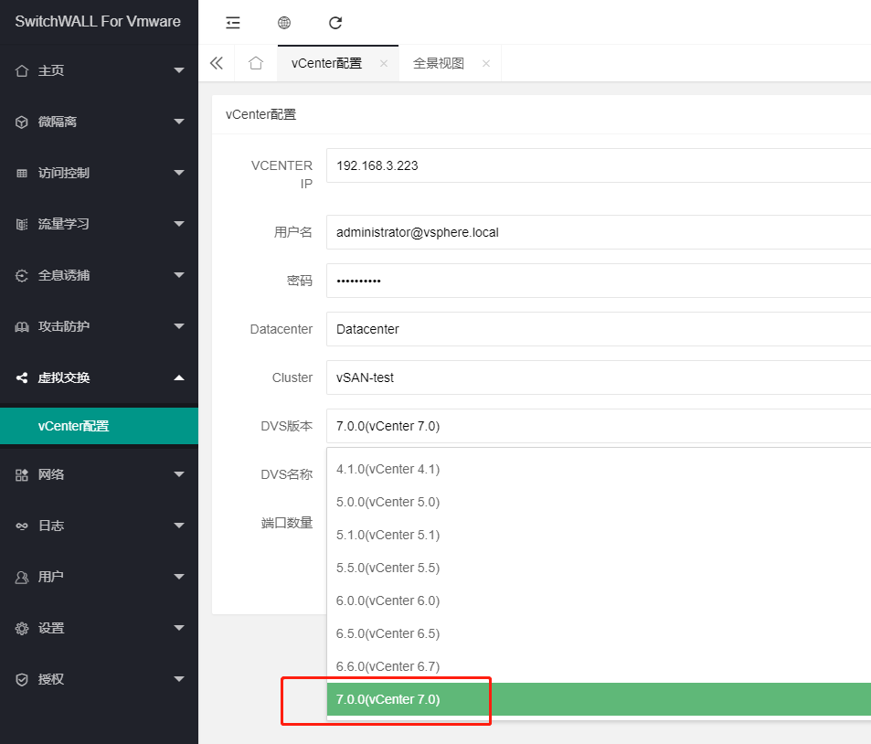Image resolution: width=871 pixels, height=744 pixels.
Task: Open the home tab house icon
Action: [x=255, y=63]
